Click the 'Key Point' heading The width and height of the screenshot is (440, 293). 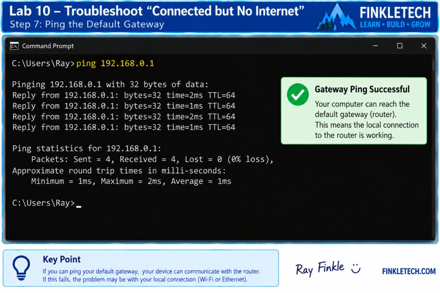click(62, 260)
